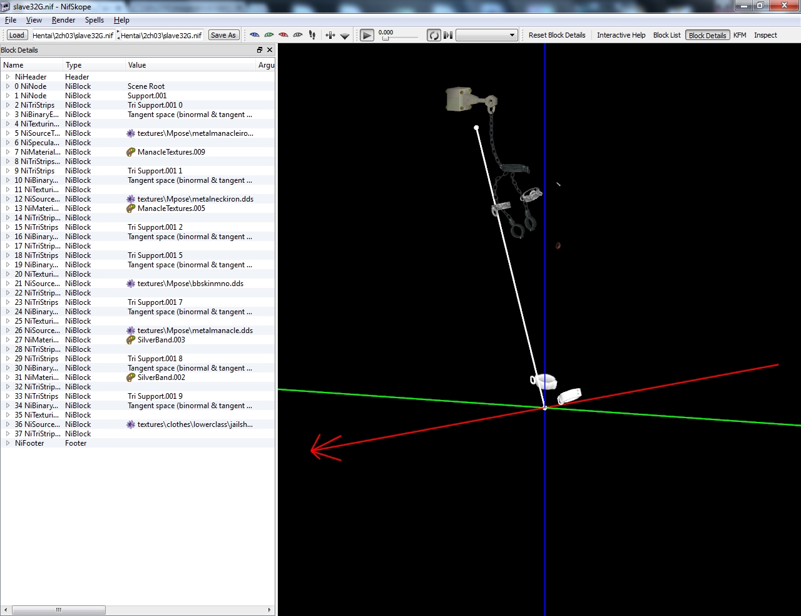Viewport: 801px width, 616px height.
Task: Expand the 0 NiNode Scene Root row
Action: click(x=8, y=86)
